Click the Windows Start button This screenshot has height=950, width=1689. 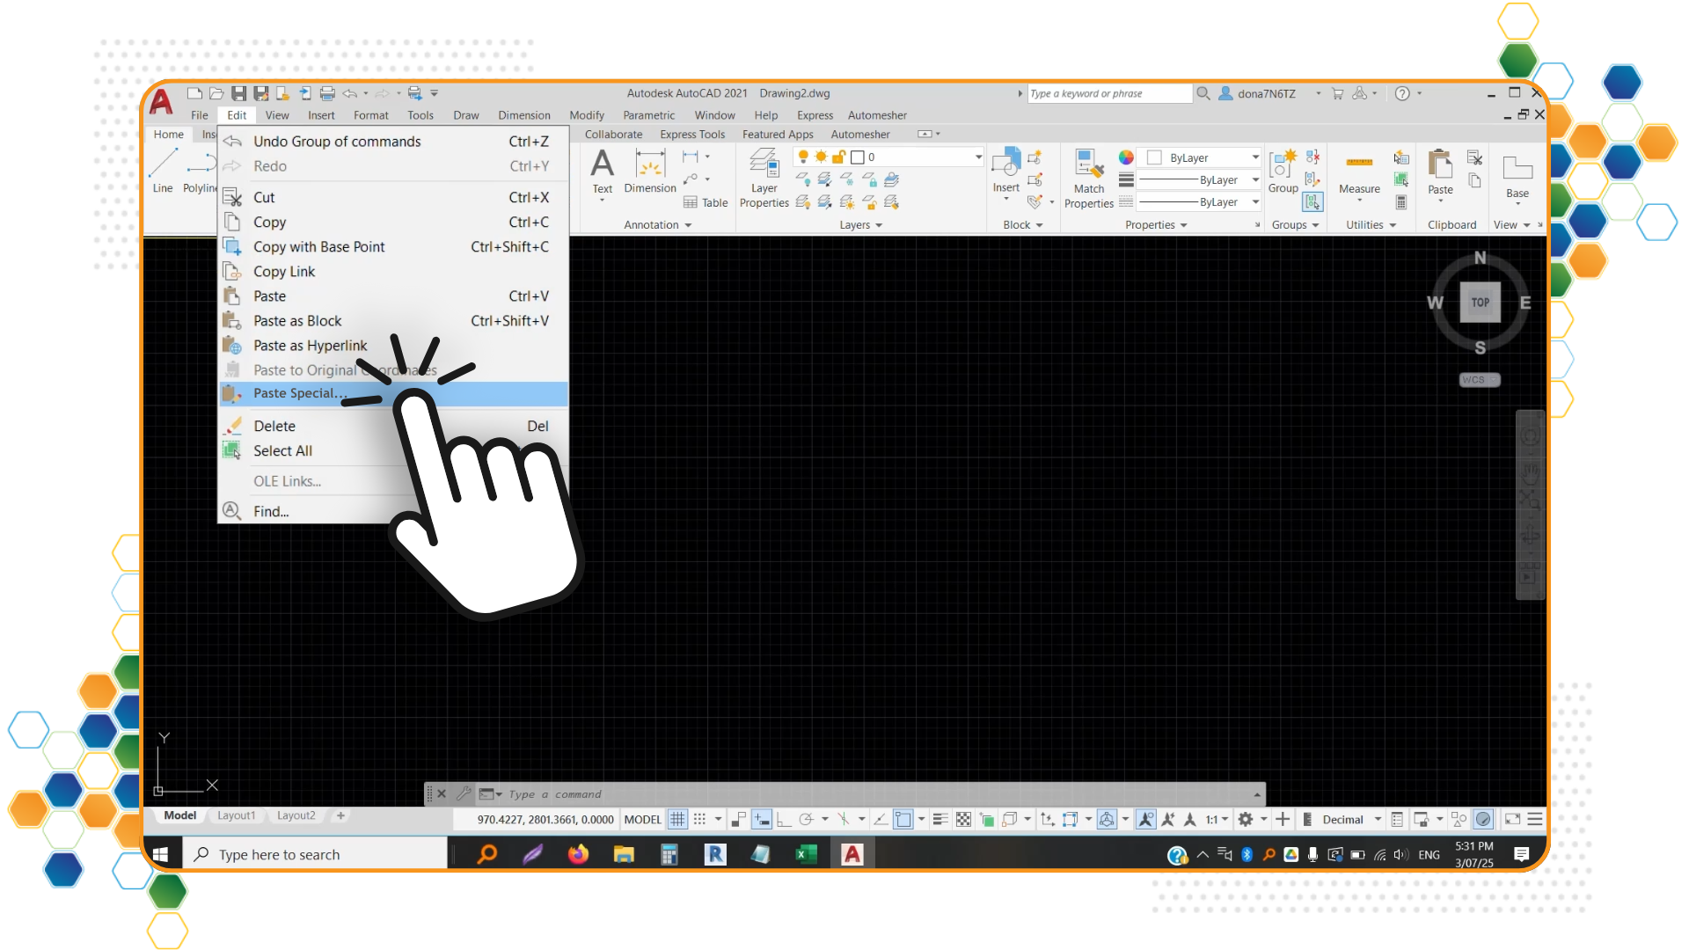click(x=160, y=854)
